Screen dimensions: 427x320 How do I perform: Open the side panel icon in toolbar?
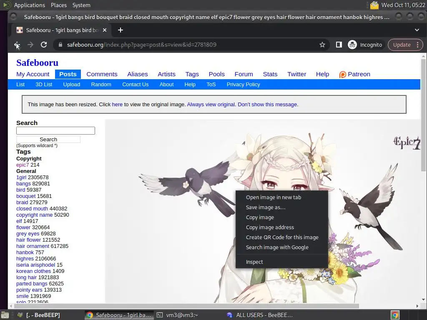pos(339,45)
